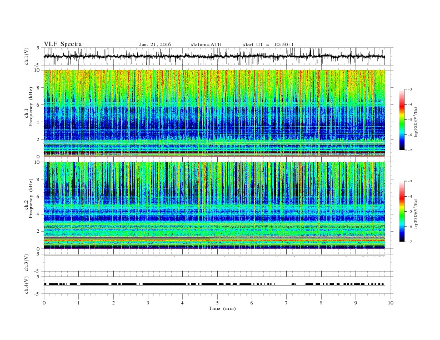
Task: Click the "station=ATH" header label
Action: tap(206, 44)
